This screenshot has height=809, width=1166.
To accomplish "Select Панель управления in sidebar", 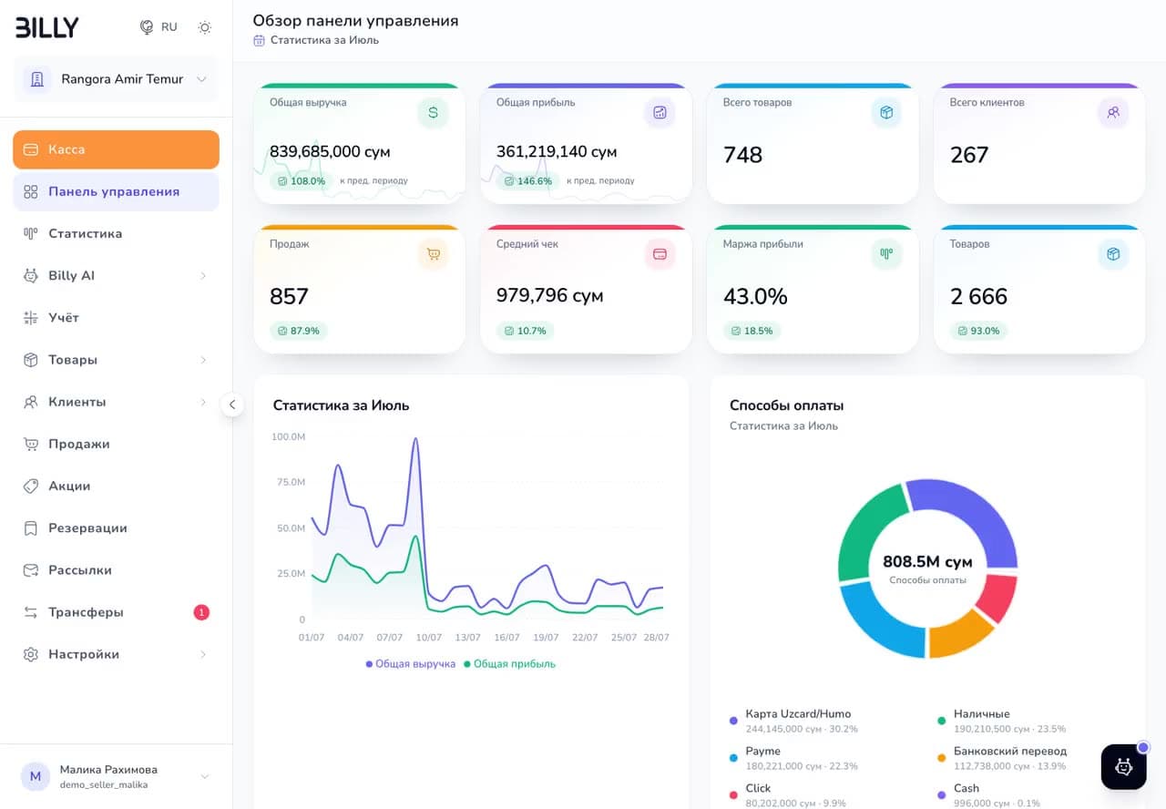I will click(116, 191).
